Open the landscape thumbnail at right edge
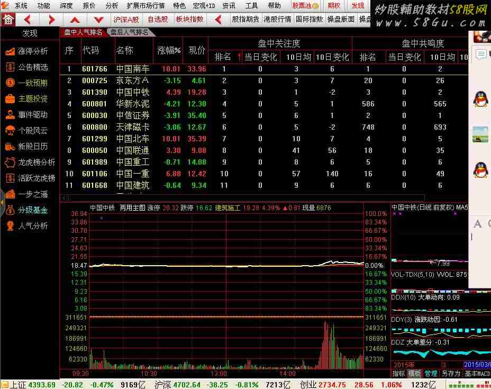The width and height of the screenshot is (491, 389). 480,134
